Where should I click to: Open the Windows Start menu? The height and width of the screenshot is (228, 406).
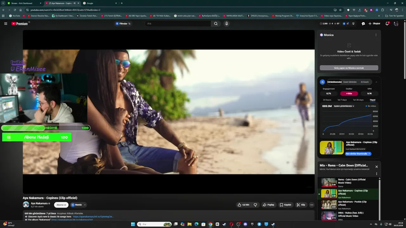coord(133,224)
